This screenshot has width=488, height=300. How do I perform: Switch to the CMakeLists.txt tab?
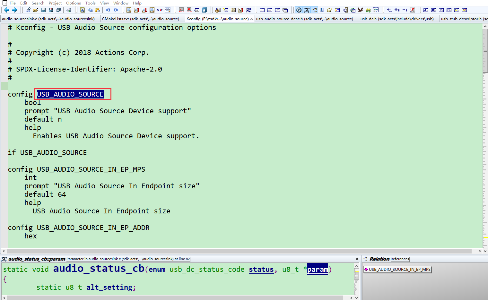pos(141,19)
